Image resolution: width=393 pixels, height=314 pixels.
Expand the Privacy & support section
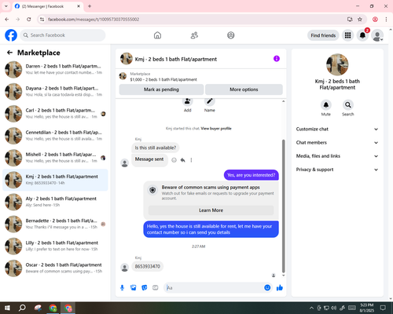pyautogui.click(x=337, y=170)
